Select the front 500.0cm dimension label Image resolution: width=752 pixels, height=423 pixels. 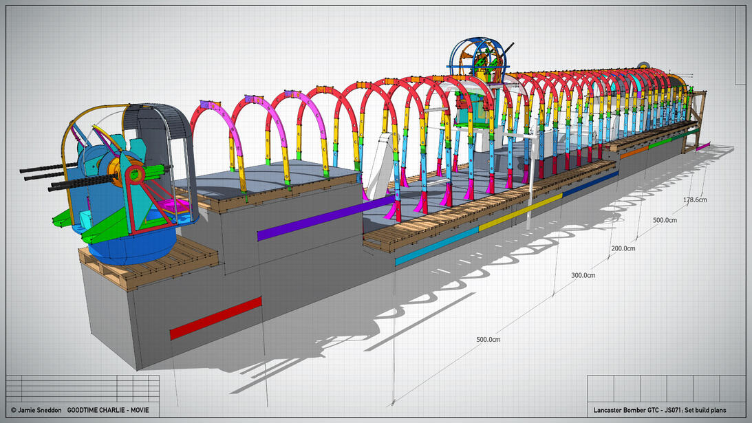pos(488,338)
